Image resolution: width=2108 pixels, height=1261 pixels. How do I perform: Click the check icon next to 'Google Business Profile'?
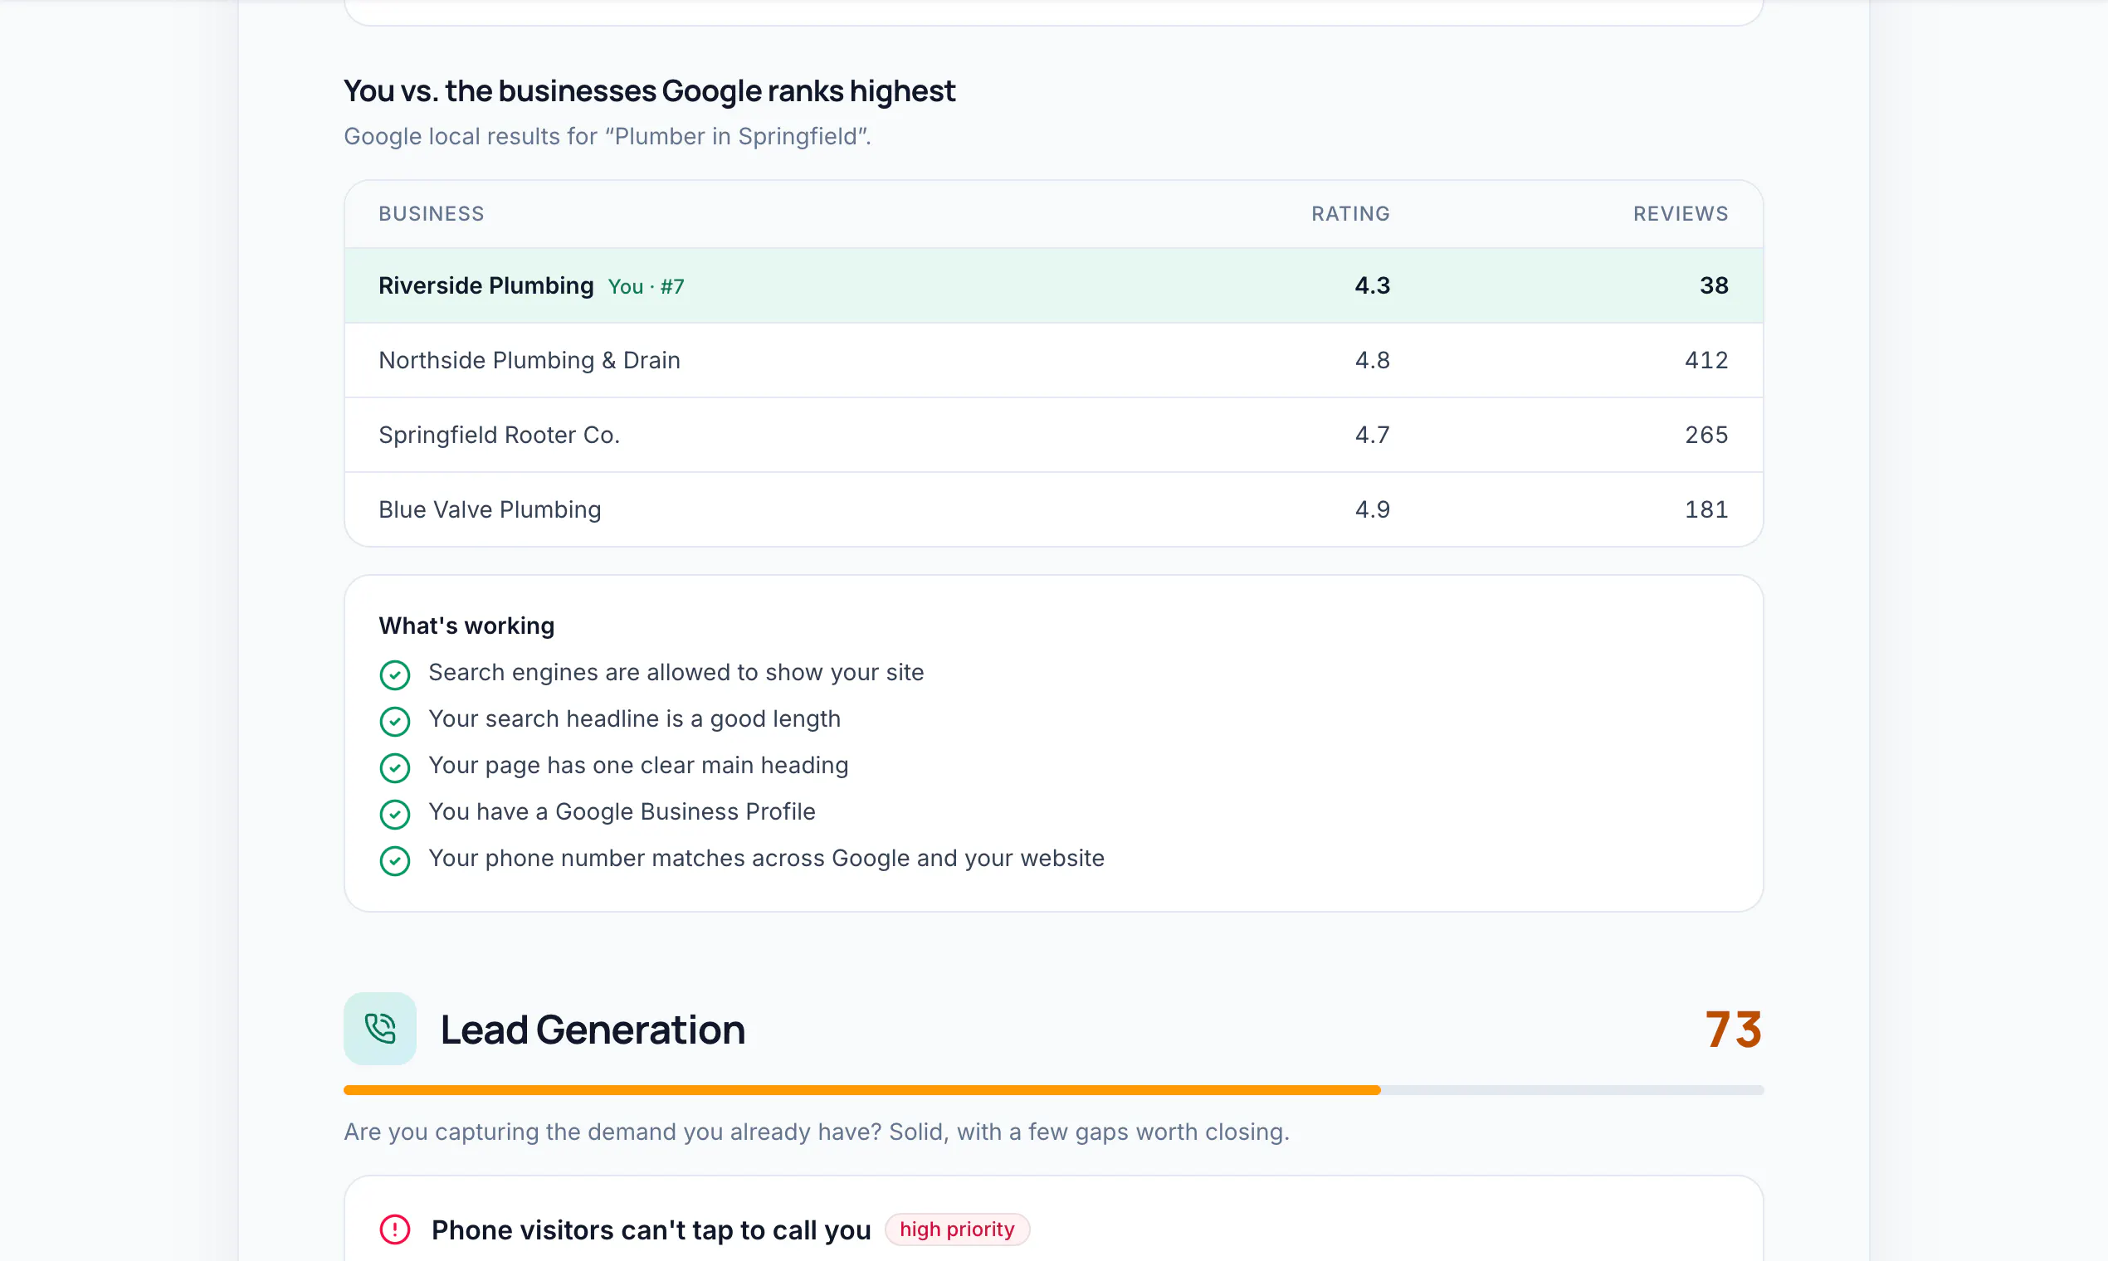(x=394, y=814)
